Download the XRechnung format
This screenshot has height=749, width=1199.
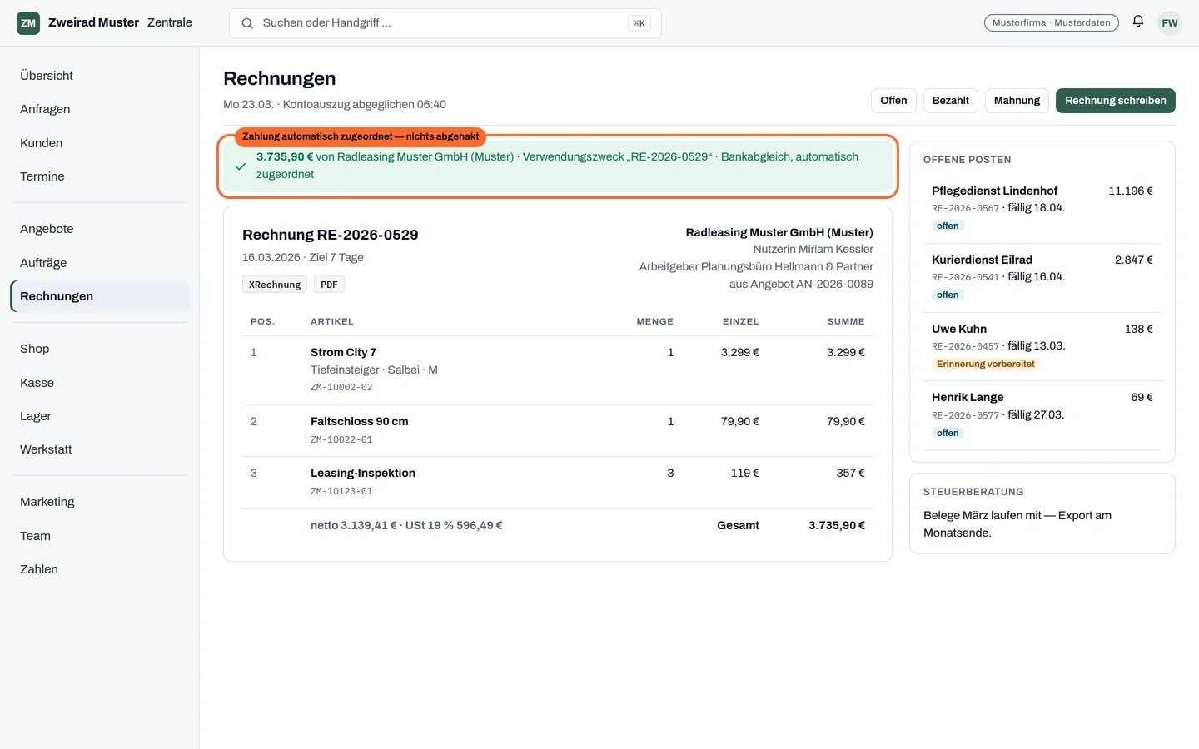(275, 285)
